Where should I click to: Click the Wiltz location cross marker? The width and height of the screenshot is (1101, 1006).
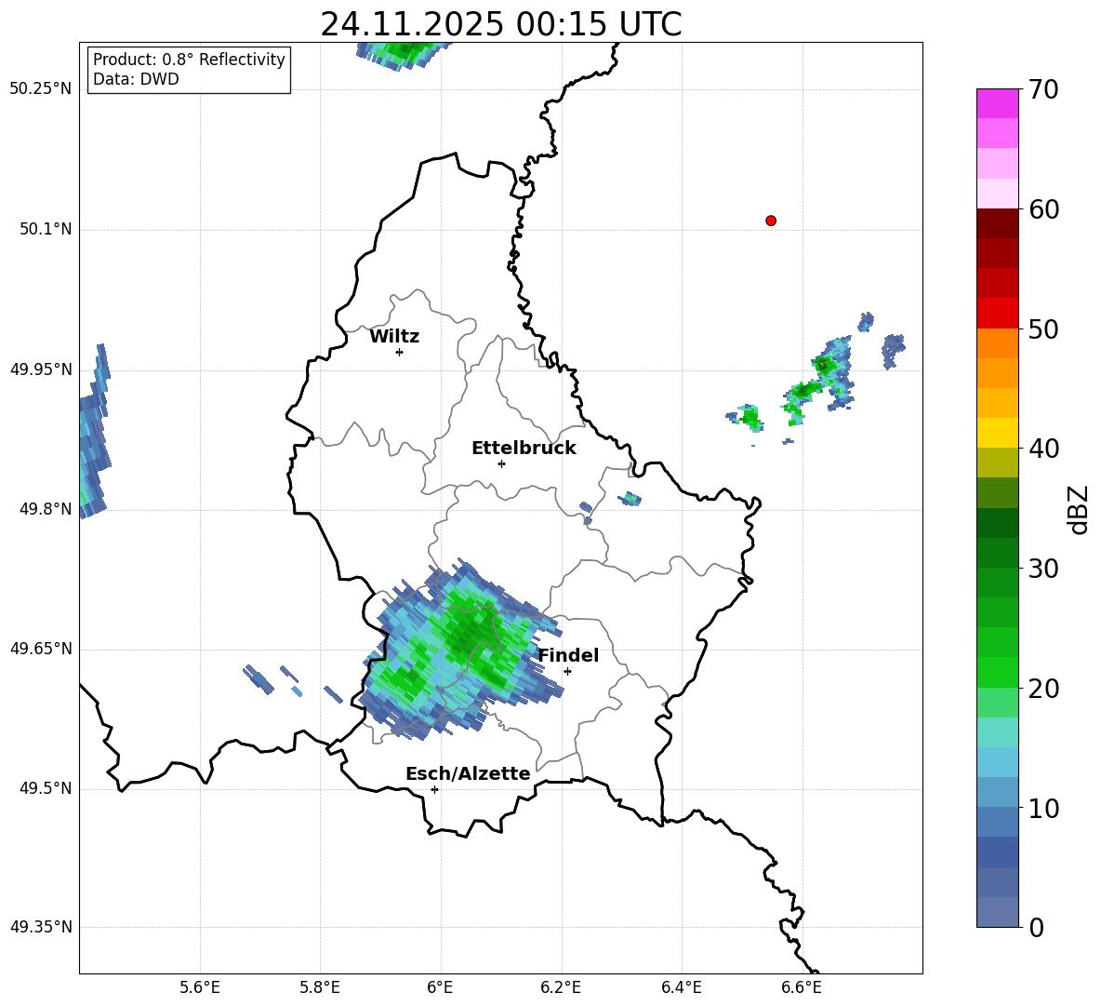[x=400, y=352]
